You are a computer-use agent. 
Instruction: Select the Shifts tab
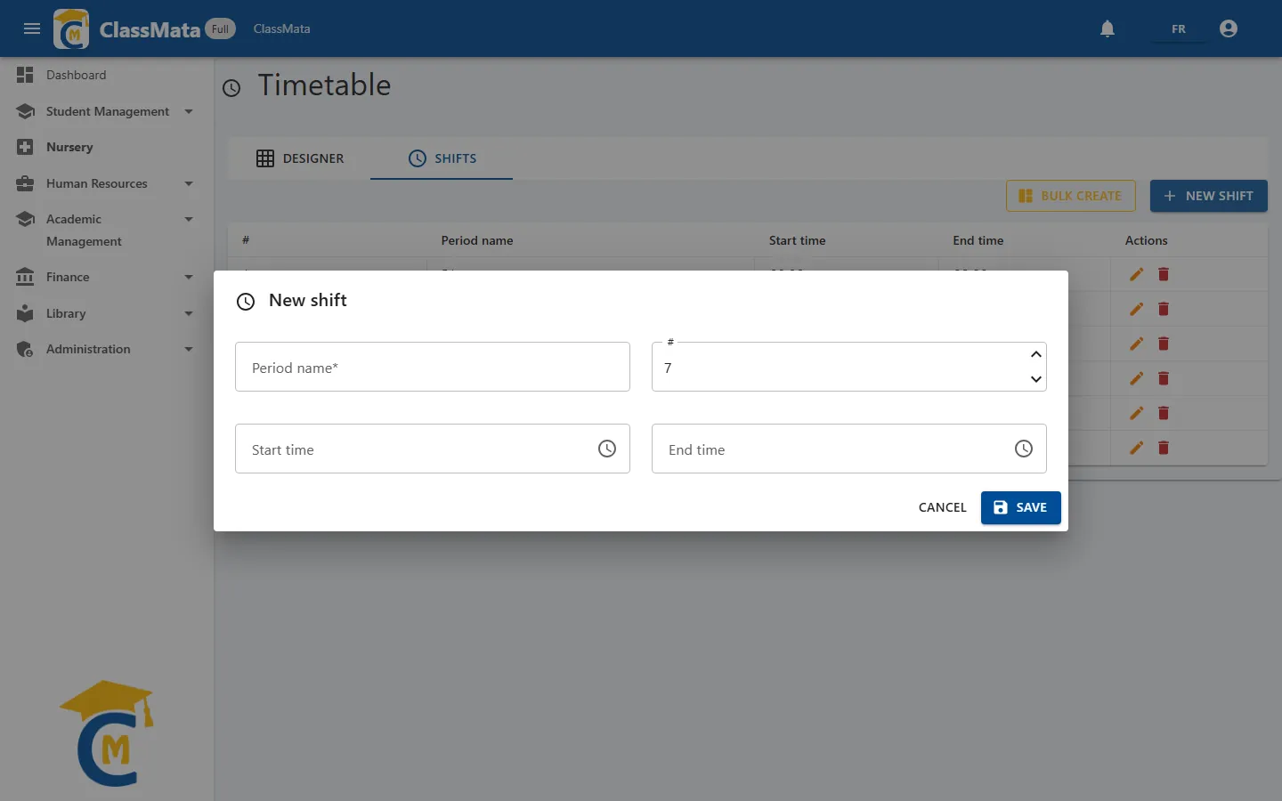click(442, 158)
